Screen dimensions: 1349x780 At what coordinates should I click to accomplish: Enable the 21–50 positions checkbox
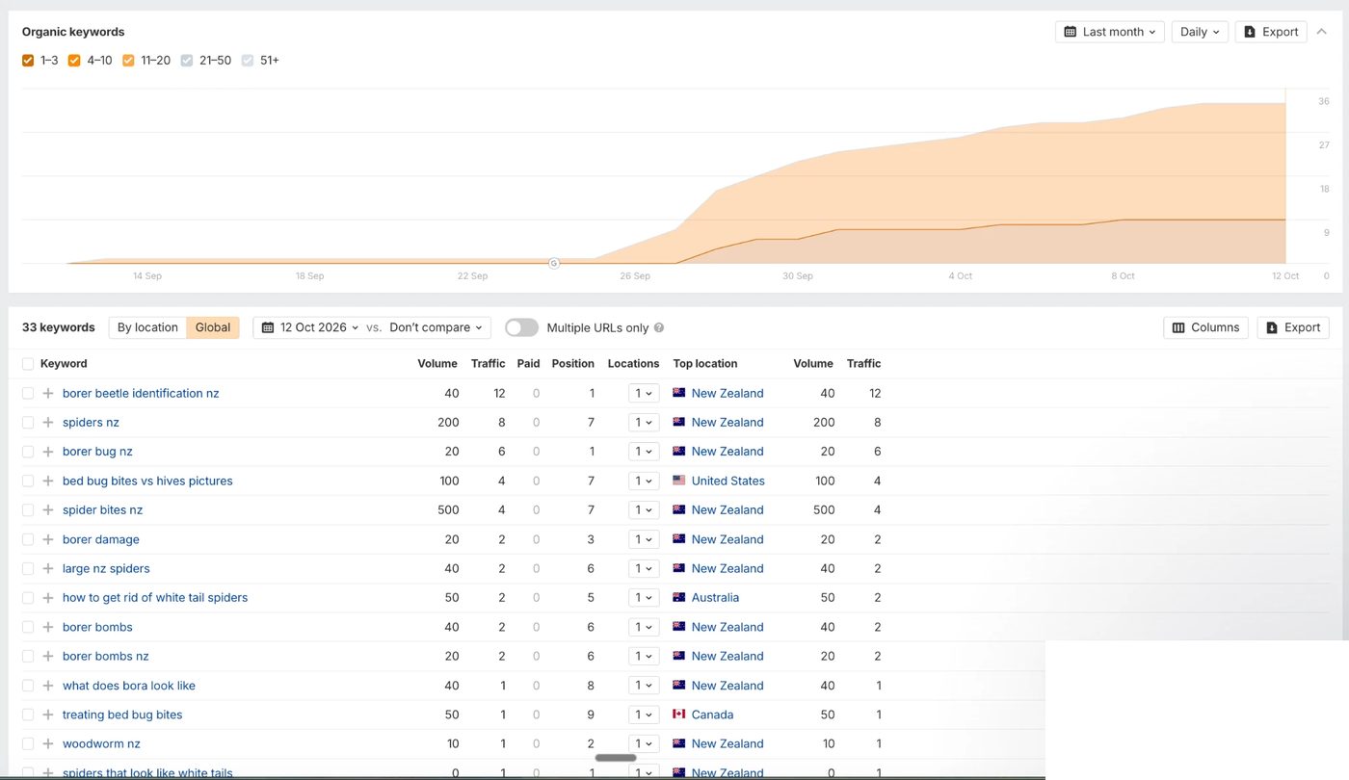(187, 61)
